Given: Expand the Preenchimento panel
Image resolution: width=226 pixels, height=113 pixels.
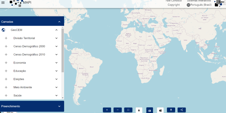Looking at the screenshot, I should coord(59,106).
